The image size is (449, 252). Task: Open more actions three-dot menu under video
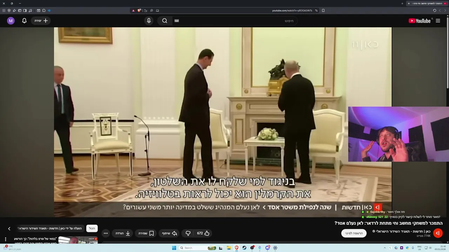pos(106,233)
